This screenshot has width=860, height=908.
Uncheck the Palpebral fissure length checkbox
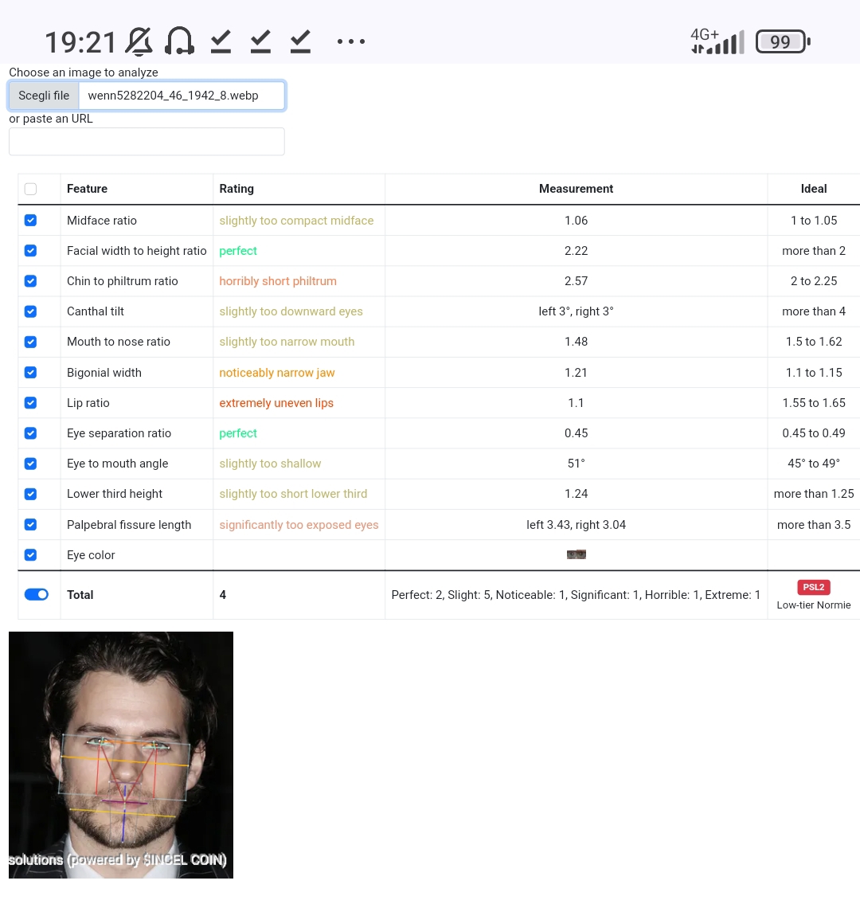click(x=31, y=524)
